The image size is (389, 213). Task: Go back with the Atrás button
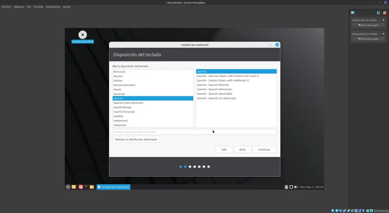(242, 149)
